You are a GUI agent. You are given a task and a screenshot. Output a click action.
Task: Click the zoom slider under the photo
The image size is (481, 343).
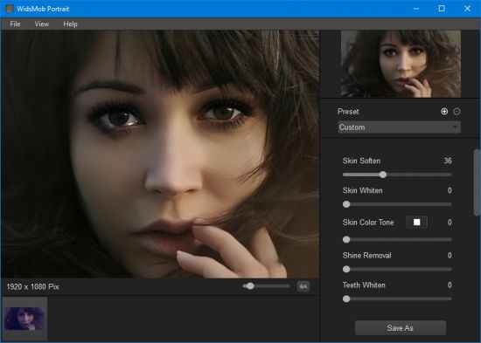pyautogui.click(x=266, y=286)
